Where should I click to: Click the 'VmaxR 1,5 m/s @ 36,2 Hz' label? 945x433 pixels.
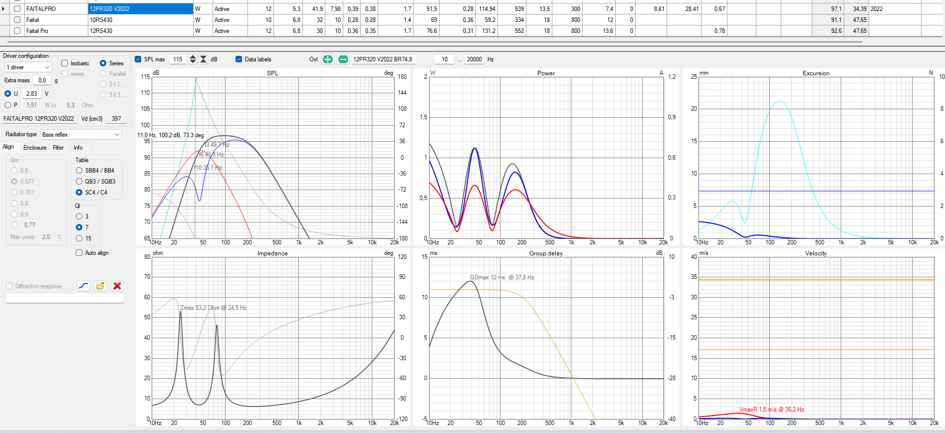point(771,410)
